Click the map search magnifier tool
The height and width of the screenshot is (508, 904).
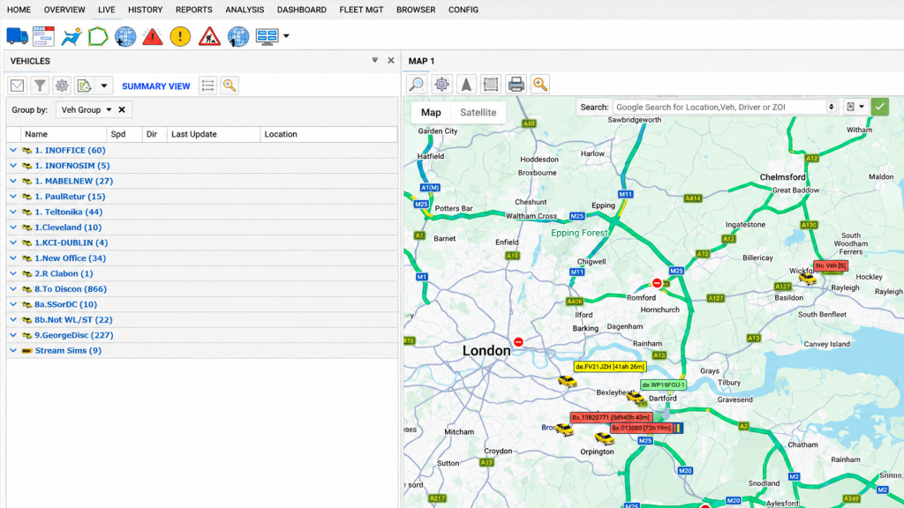417,84
